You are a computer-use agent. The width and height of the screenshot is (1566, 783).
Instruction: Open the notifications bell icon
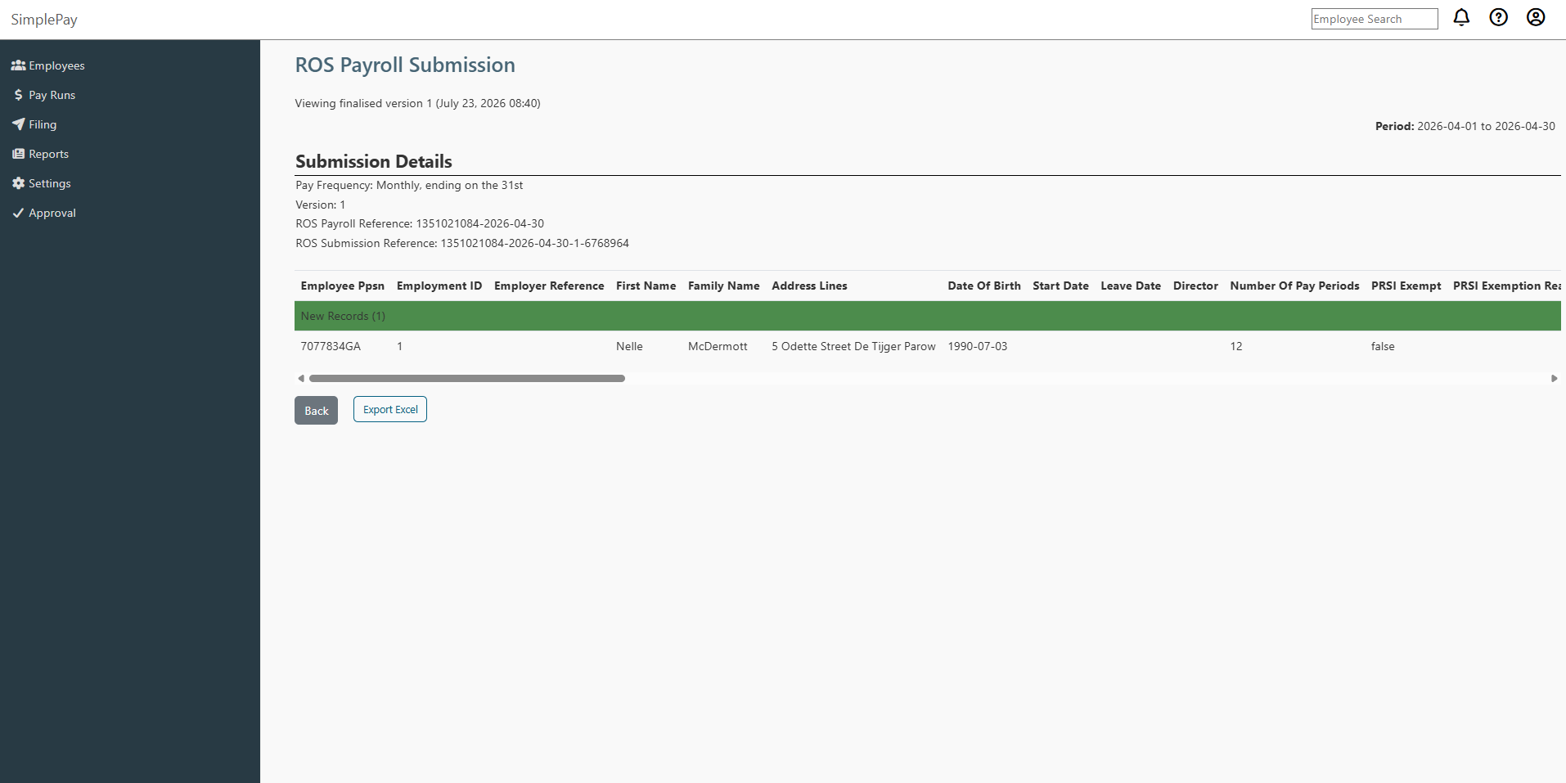tap(1461, 17)
